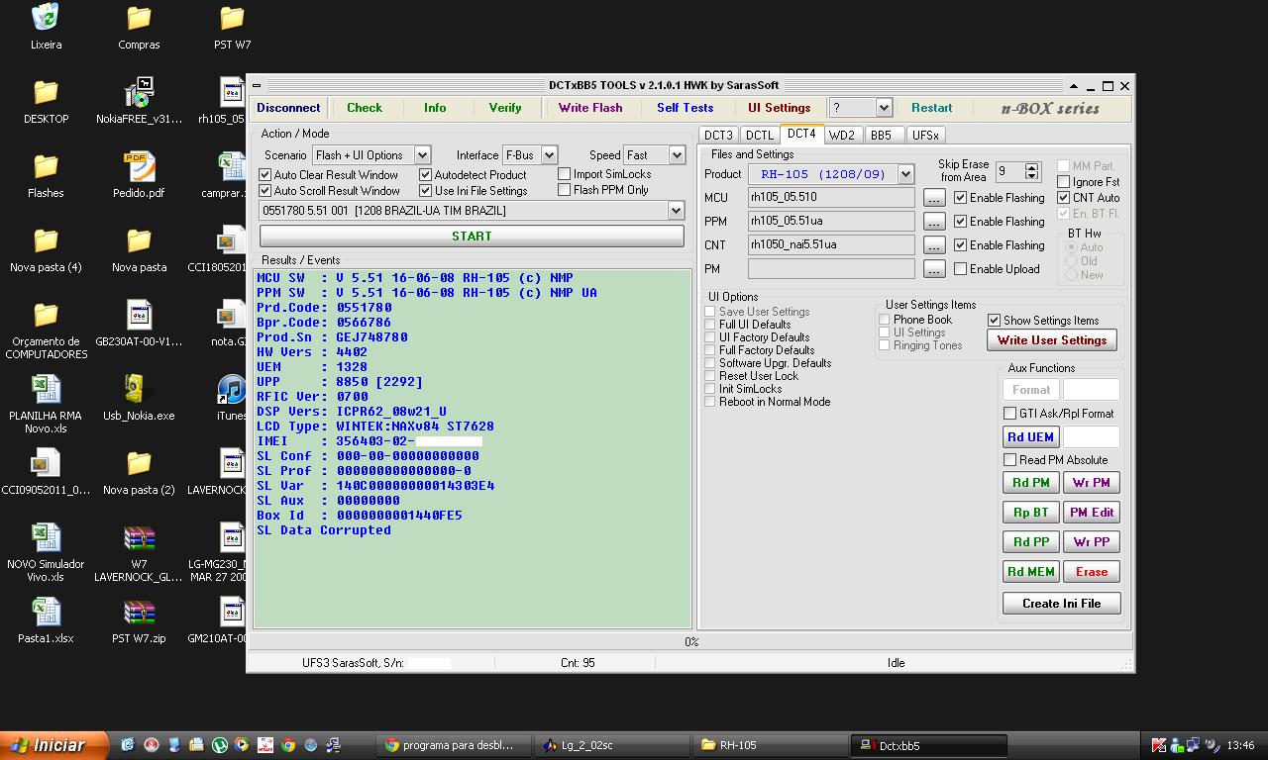Viewport: 1268px width, 760px height.
Task: Browse for the MCU file
Action: pyautogui.click(x=933, y=198)
